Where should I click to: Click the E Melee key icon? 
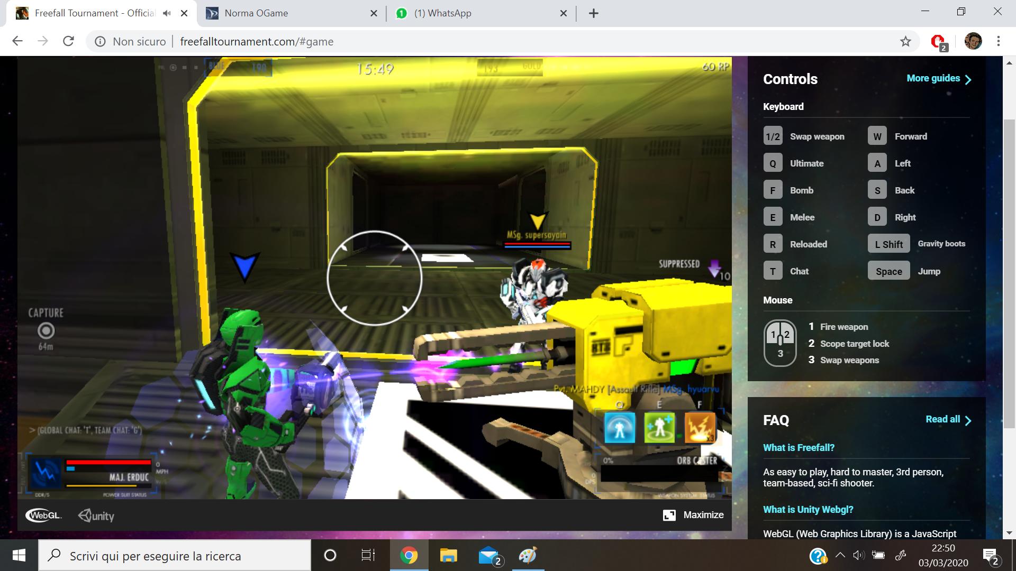pos(773,217)
